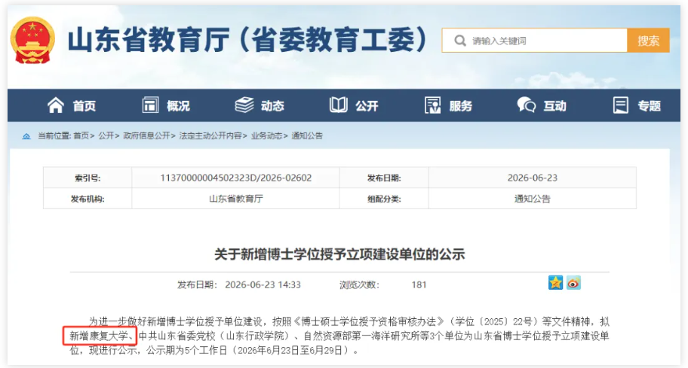Click the national emblem logo

(32, 40)
